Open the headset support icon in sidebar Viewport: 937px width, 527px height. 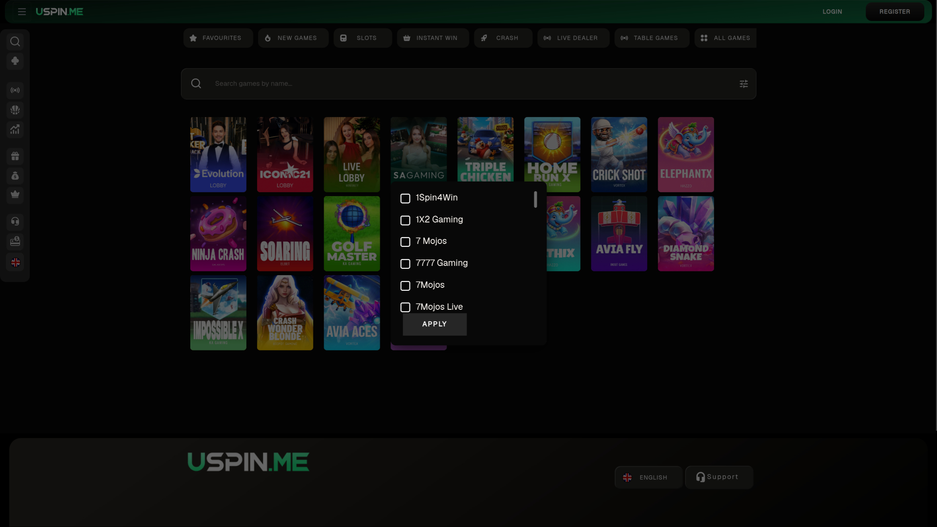15,222
